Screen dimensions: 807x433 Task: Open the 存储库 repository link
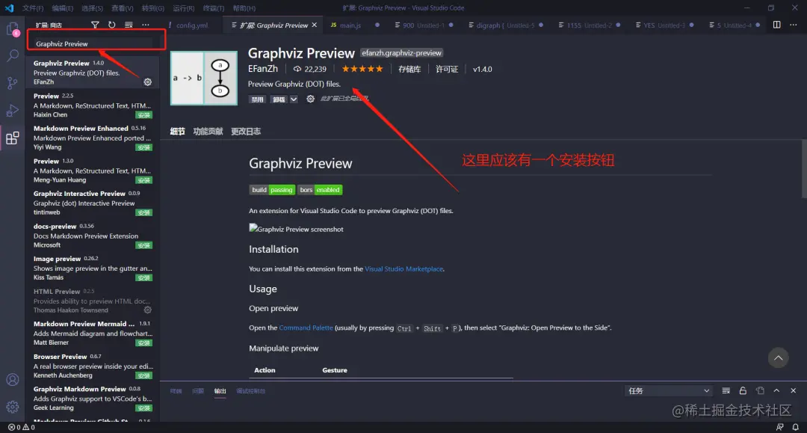(409, 69)
